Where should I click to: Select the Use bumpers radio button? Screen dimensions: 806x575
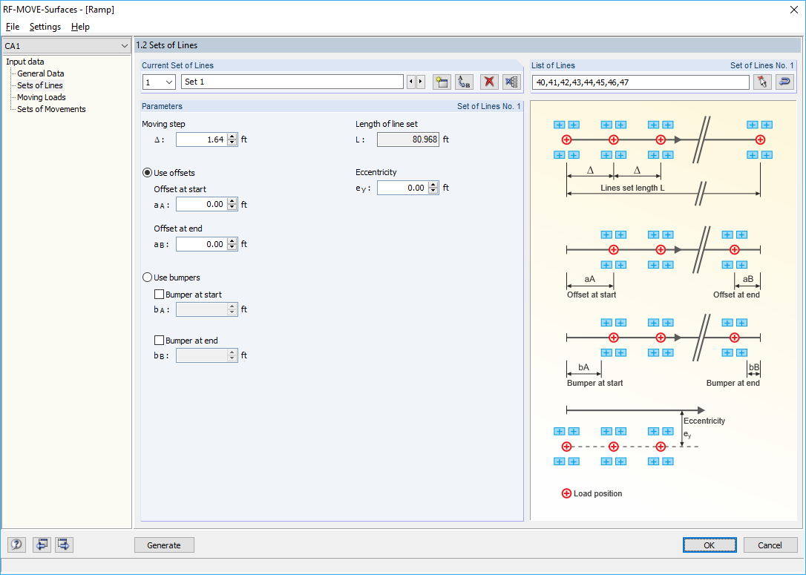[147, 277]
